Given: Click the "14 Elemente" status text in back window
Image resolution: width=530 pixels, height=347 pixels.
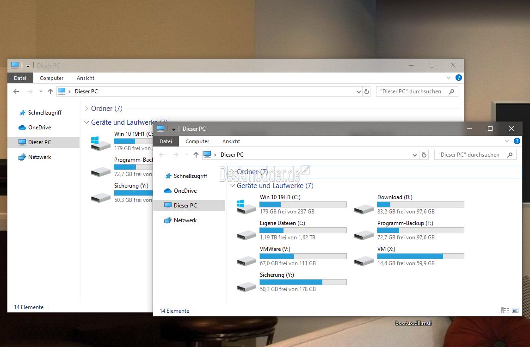Looking at the screenshot, I should click(x=29, y=307).
